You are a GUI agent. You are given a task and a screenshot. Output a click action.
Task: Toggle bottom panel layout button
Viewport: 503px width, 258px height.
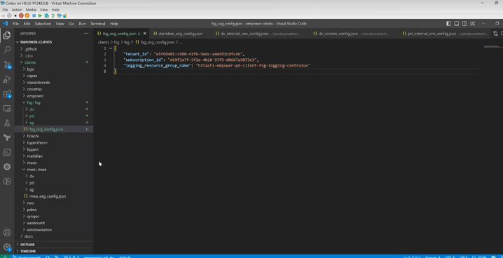click(457, 23)
